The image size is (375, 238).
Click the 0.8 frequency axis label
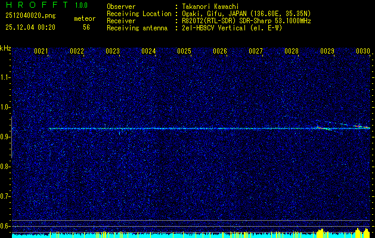pos(5,167)
